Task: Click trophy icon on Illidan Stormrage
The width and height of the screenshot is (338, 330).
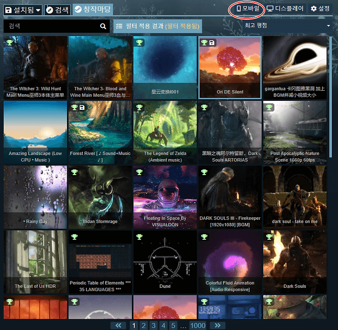Action: [74, 172]
